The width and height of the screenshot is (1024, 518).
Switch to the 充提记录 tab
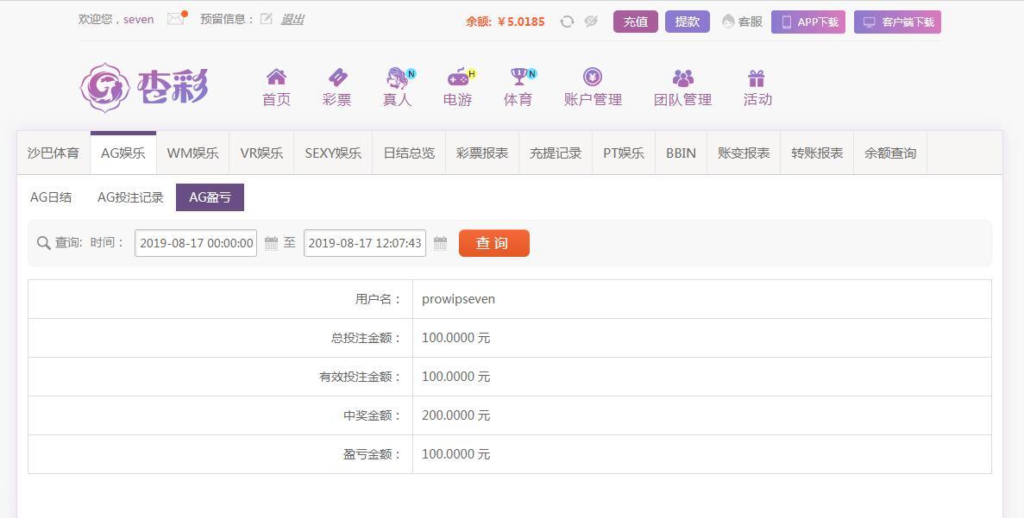pyautogui.click(x=556, y=153)
